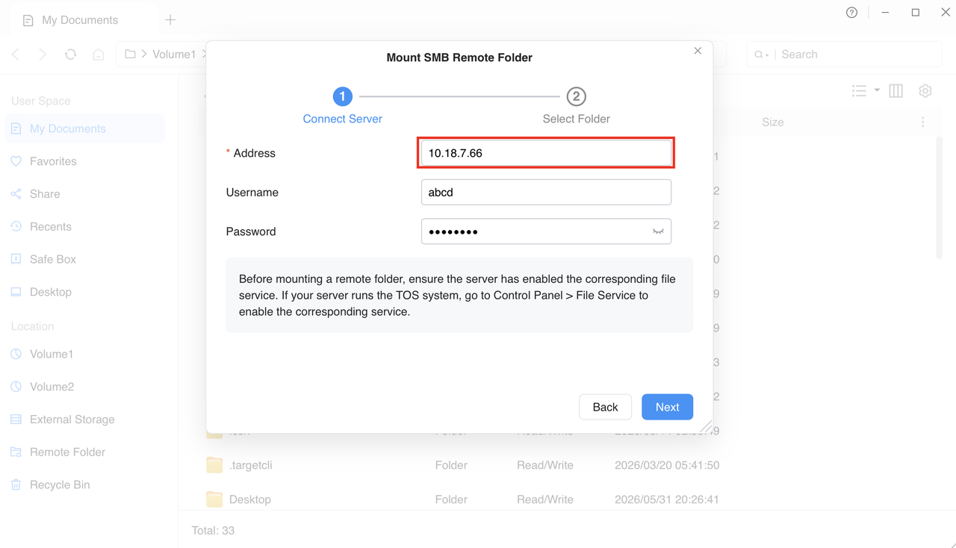Image resolution: width=956 pixels, height=548 pixels.
Task: Click the Remote Folder icon
Action: pos(16,452)
